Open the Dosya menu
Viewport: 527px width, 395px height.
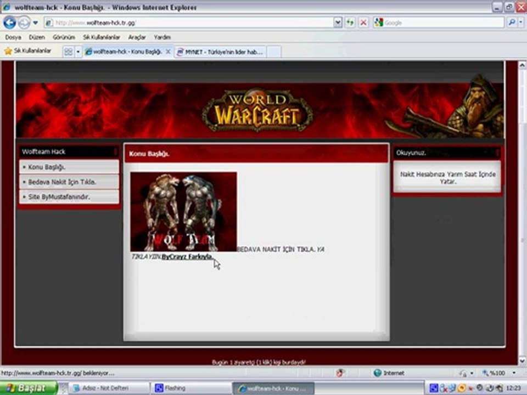(x=13, y=37)
